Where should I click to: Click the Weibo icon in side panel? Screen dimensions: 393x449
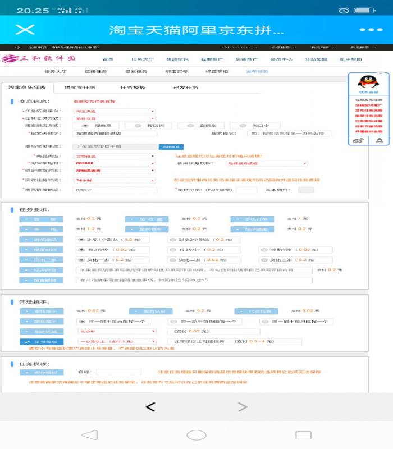click(359, 140)
